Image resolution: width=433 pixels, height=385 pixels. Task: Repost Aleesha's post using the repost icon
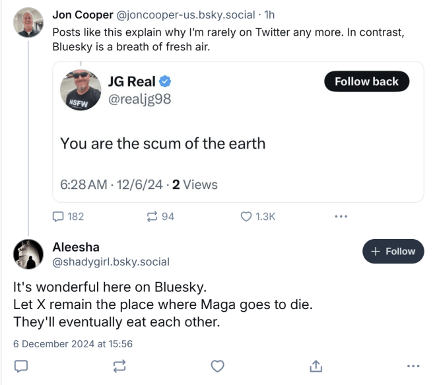(x=119, y=366)
